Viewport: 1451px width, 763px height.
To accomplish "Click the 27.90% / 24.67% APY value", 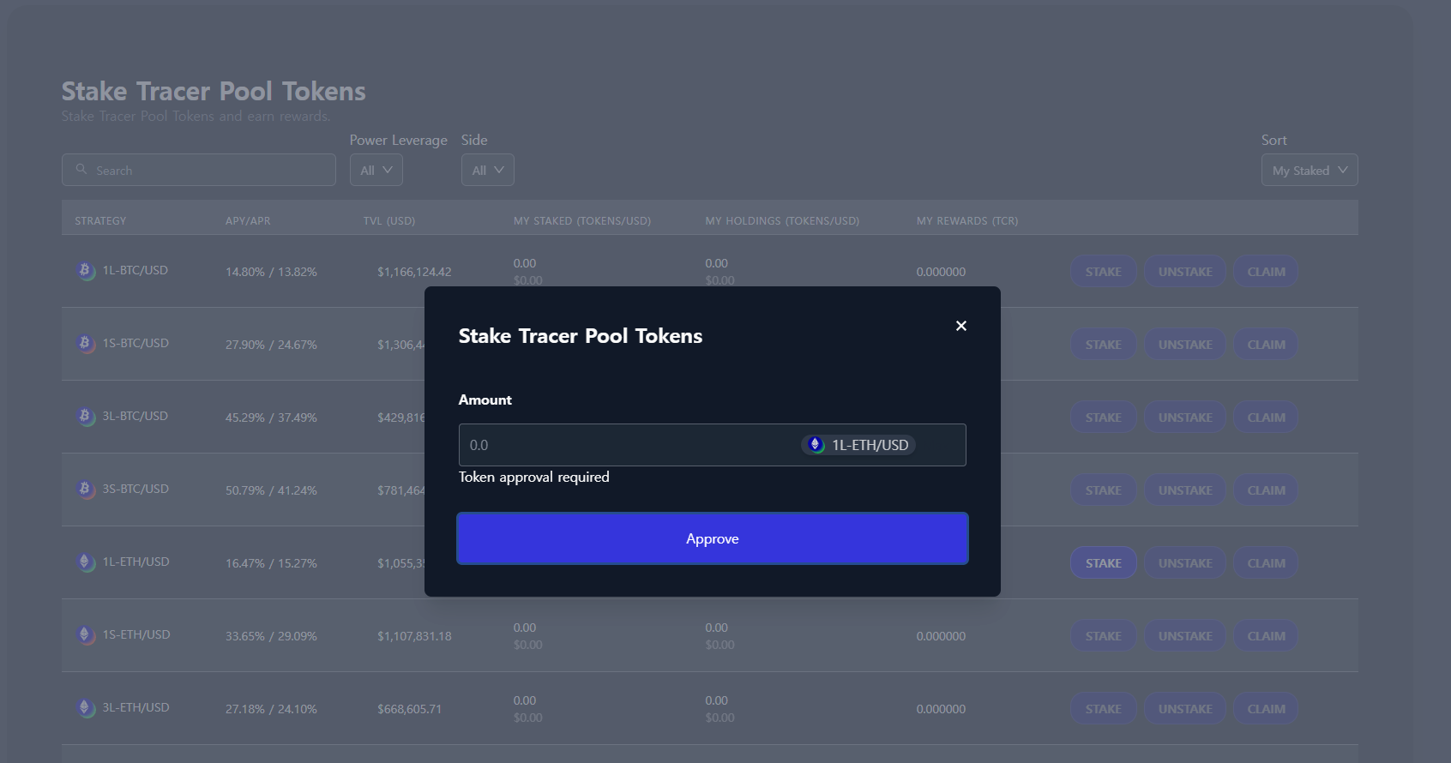I will click(271, 345).
